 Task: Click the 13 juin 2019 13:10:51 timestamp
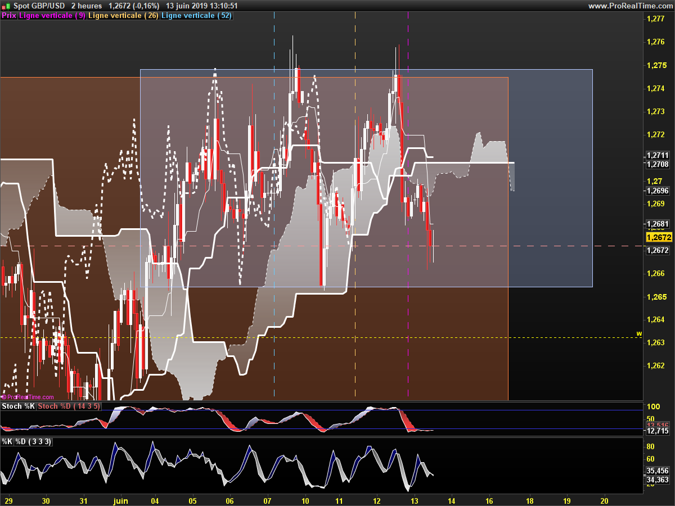201,6
